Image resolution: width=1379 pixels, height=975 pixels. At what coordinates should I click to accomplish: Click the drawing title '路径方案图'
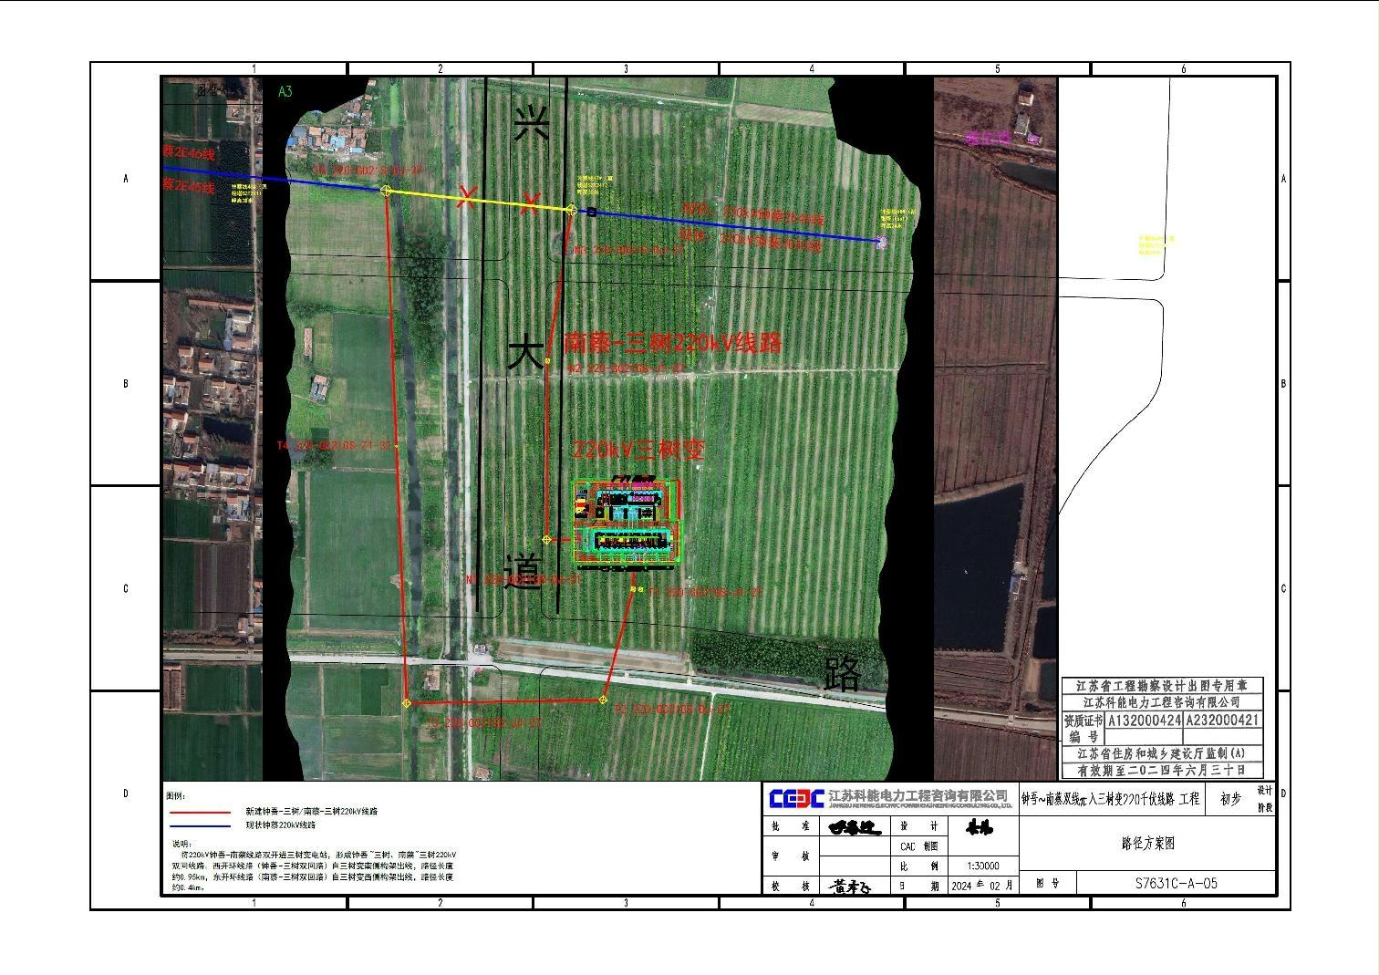pos(1147,844)
